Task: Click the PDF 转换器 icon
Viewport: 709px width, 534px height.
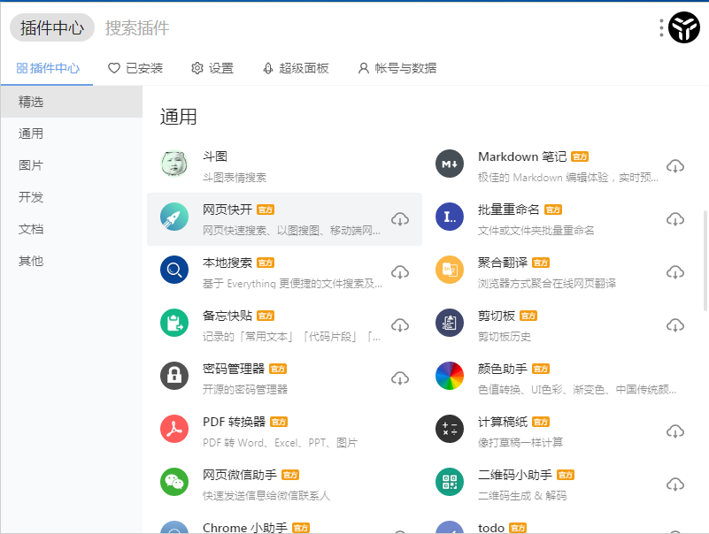Action: 174,430
